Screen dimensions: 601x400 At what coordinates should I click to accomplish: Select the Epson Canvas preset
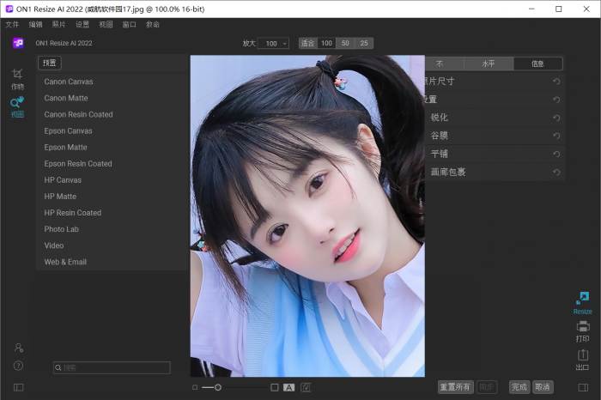[x=68, y=131]
